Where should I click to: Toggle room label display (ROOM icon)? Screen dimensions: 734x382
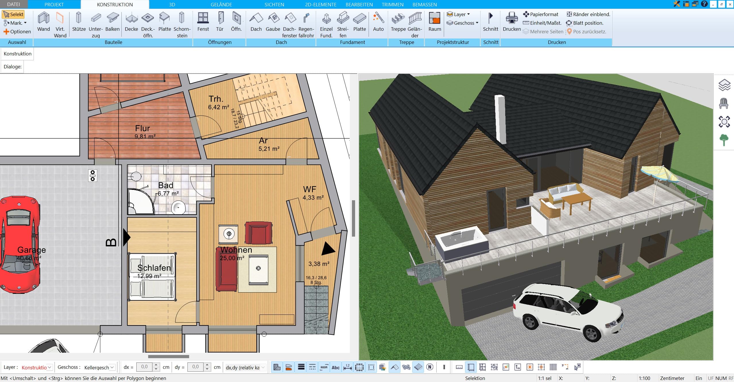pyautogui.click(x=324, y=367)
